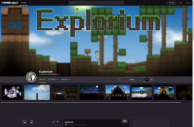Open the wooden house interior screenshot
This screenshot has height=127, width=194.
[x=65, y=92]
